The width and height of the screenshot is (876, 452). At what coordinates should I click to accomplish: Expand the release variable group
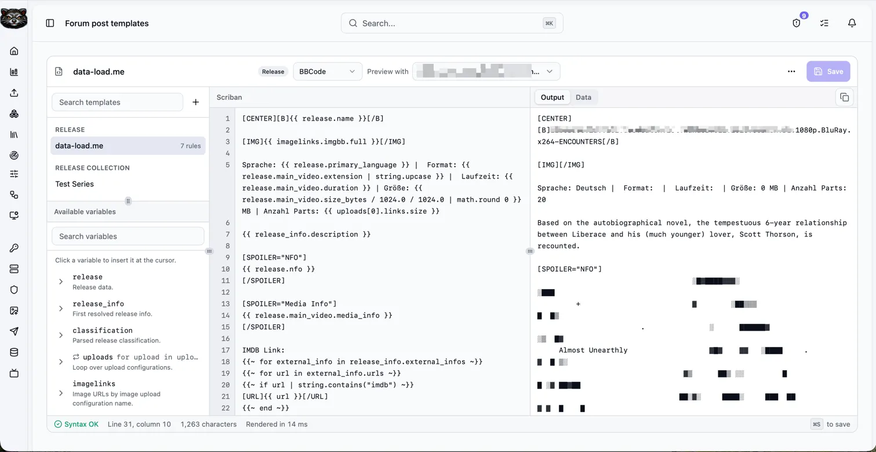(61, 282)
